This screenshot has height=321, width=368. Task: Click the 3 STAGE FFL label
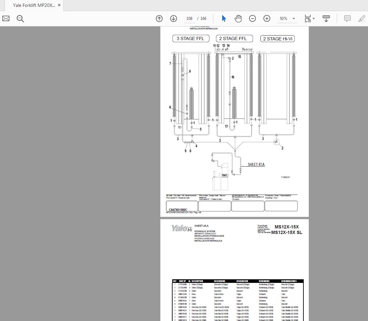(191, 38)
